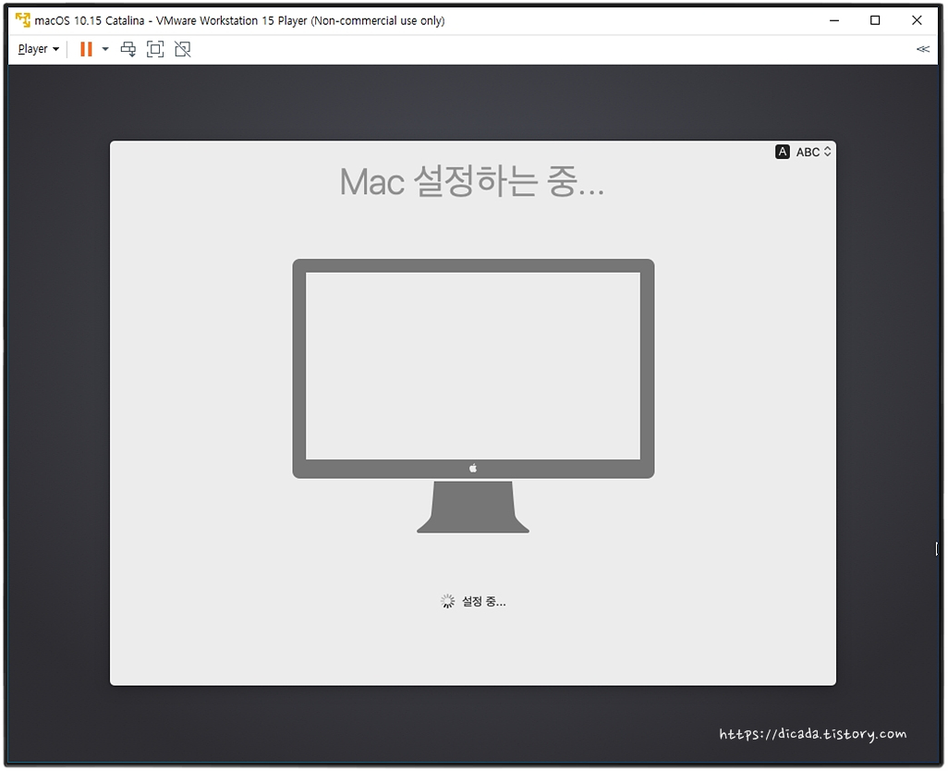Send Ctrl+Alt+Del to virtual machine

pyautogui.click(x=128, y=49)
